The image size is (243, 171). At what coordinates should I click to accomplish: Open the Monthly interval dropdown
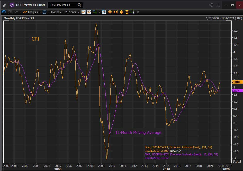[x=57, y=12]
